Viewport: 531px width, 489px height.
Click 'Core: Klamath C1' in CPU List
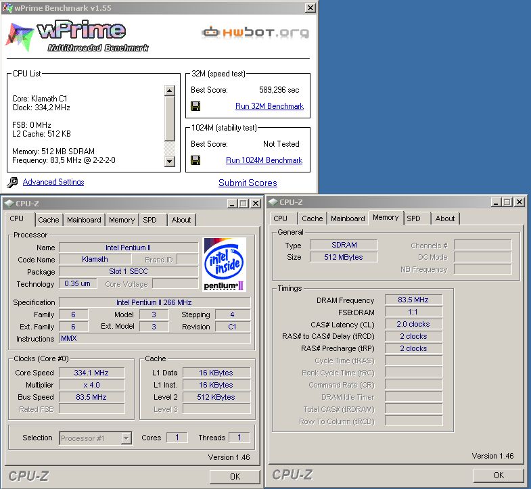[x=40, y=99]
